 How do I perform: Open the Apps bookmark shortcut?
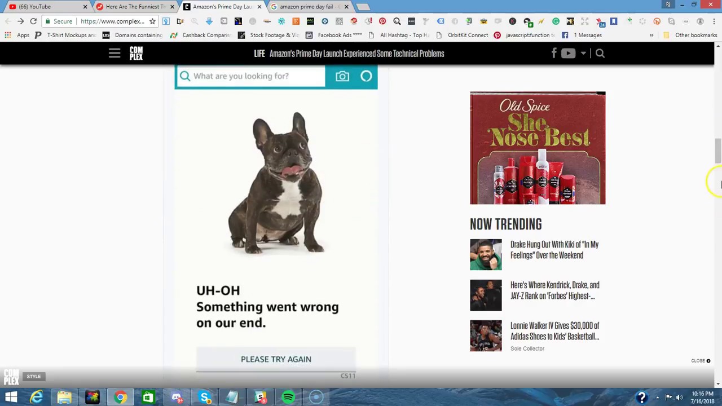point(17,35)
